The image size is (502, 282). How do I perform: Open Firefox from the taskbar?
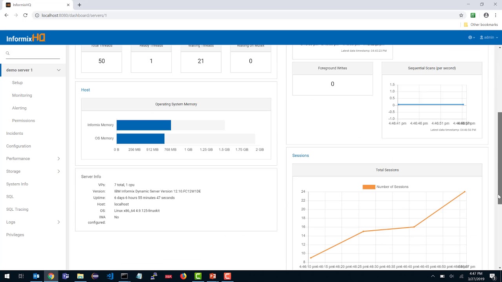coord(183,276)
